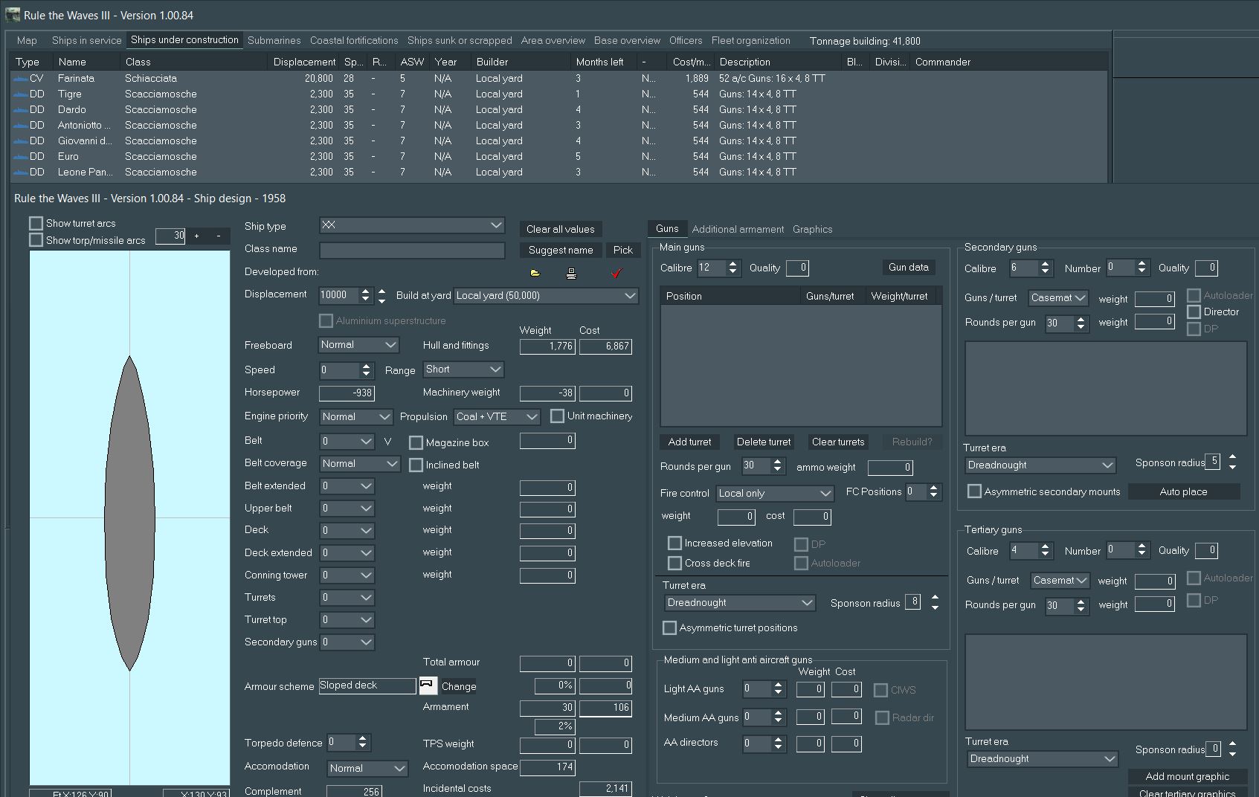Click the Rule the Waves title bar icon
This screenshot has width=1259, height=797.
coord(13,15)
